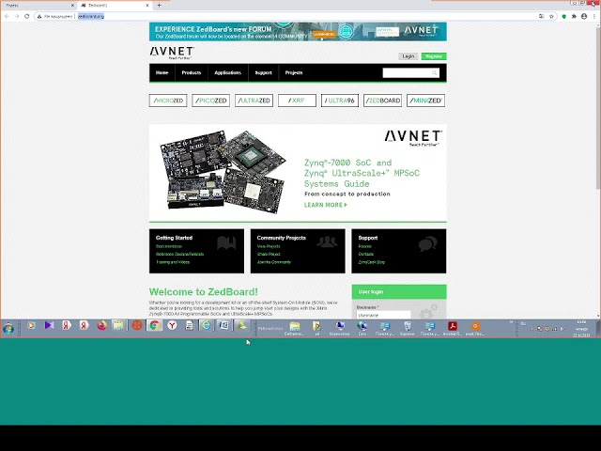Screen dimensions: 601x451
Task: Bookmark the page with the star icon
Action: [x=551, y=16]
